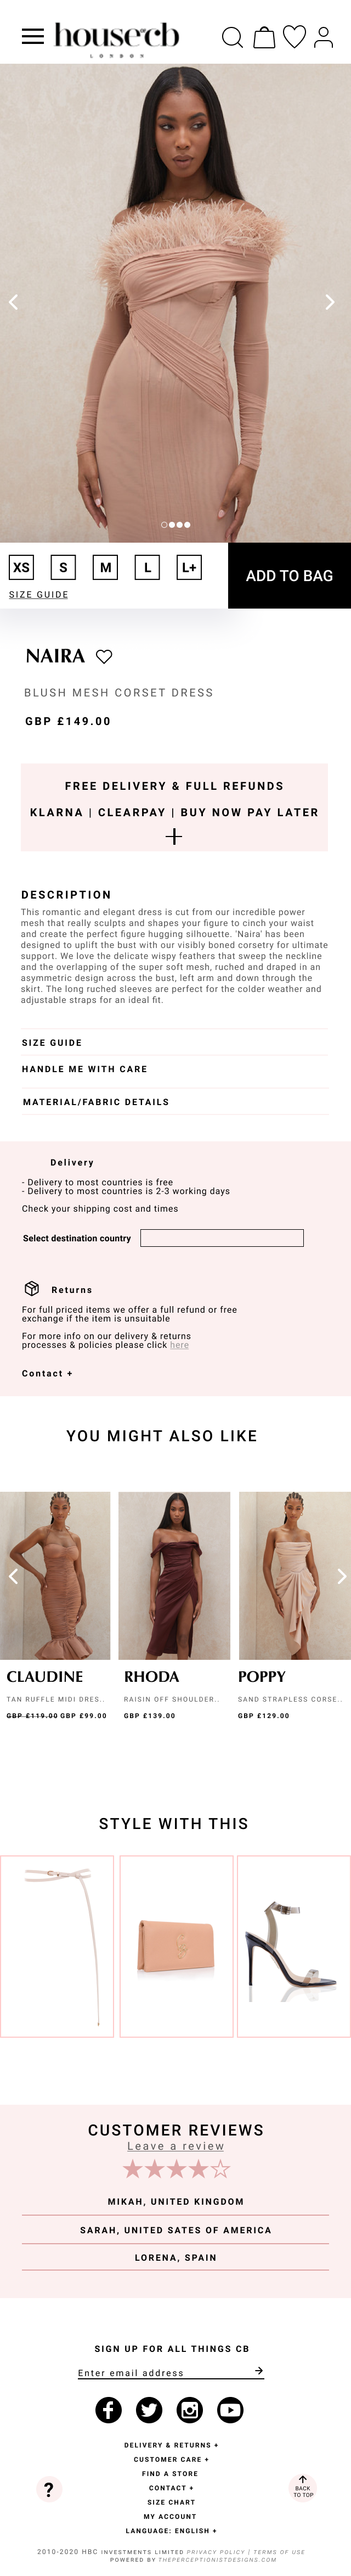
Task: Expand the free delivery plus sign
Action: tap(174, 836)
